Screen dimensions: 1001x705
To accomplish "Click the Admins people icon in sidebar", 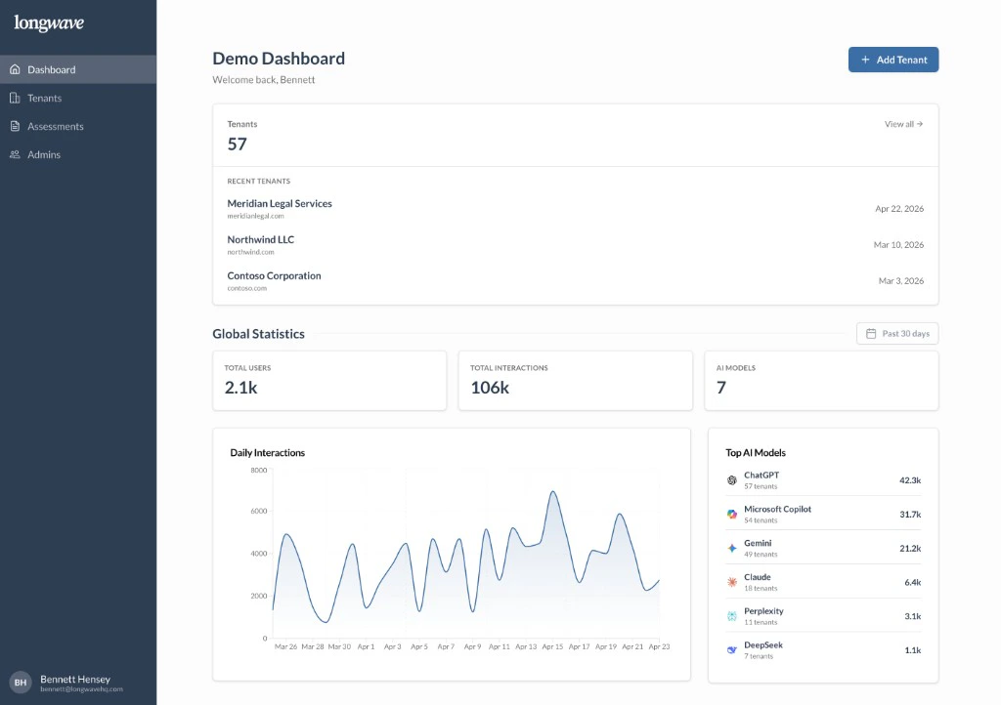I will pos(15,154).
